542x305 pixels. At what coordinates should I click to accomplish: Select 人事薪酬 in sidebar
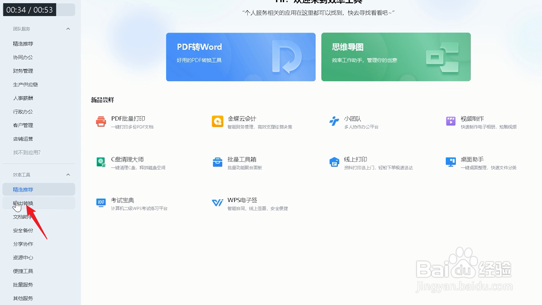click(23, 98)
